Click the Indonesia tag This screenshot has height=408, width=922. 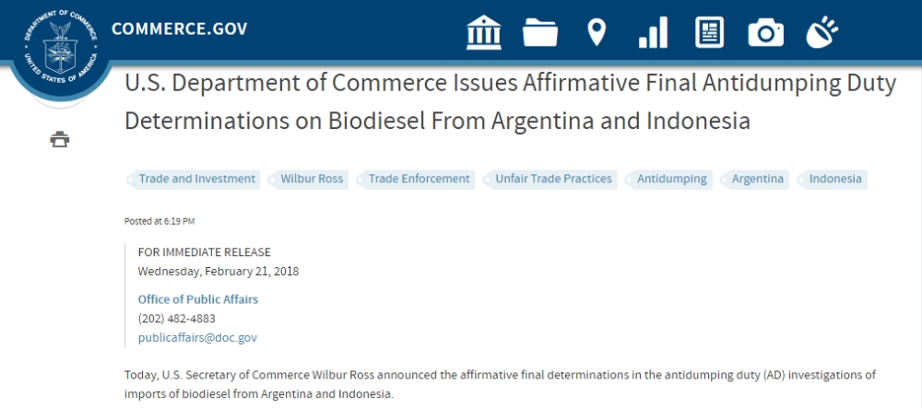tap(832, 179)
